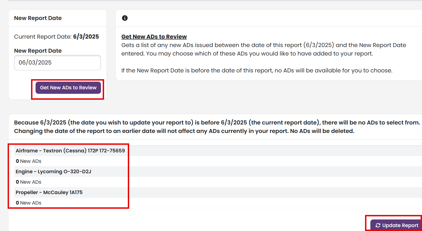Click the Current Report Date 6/3/2025 text
Image resolution: width=422 pixels, height=231 pixels.
click(x=56, y=37)
